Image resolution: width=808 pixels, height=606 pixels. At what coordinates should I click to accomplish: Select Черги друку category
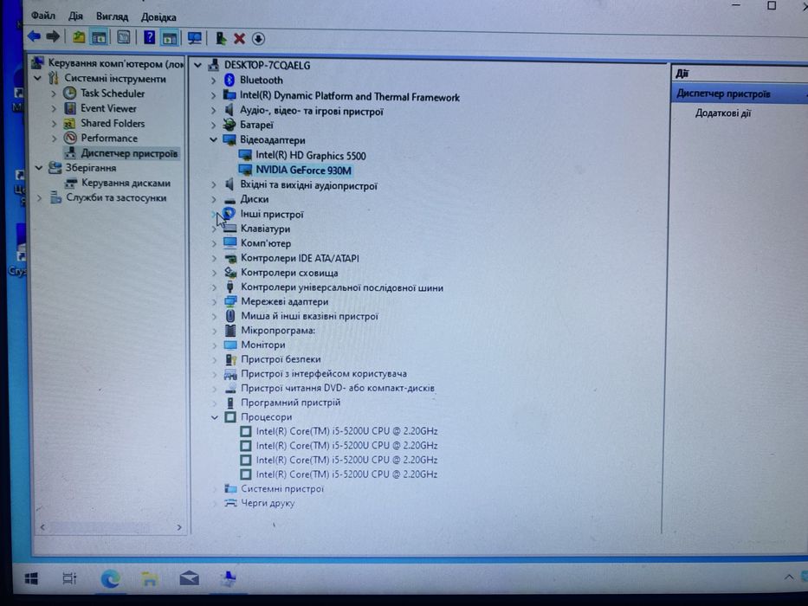268,503
